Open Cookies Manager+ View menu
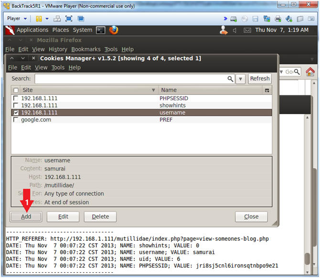Viewport: 320px width, 278px height. click(x=41, y=67)
